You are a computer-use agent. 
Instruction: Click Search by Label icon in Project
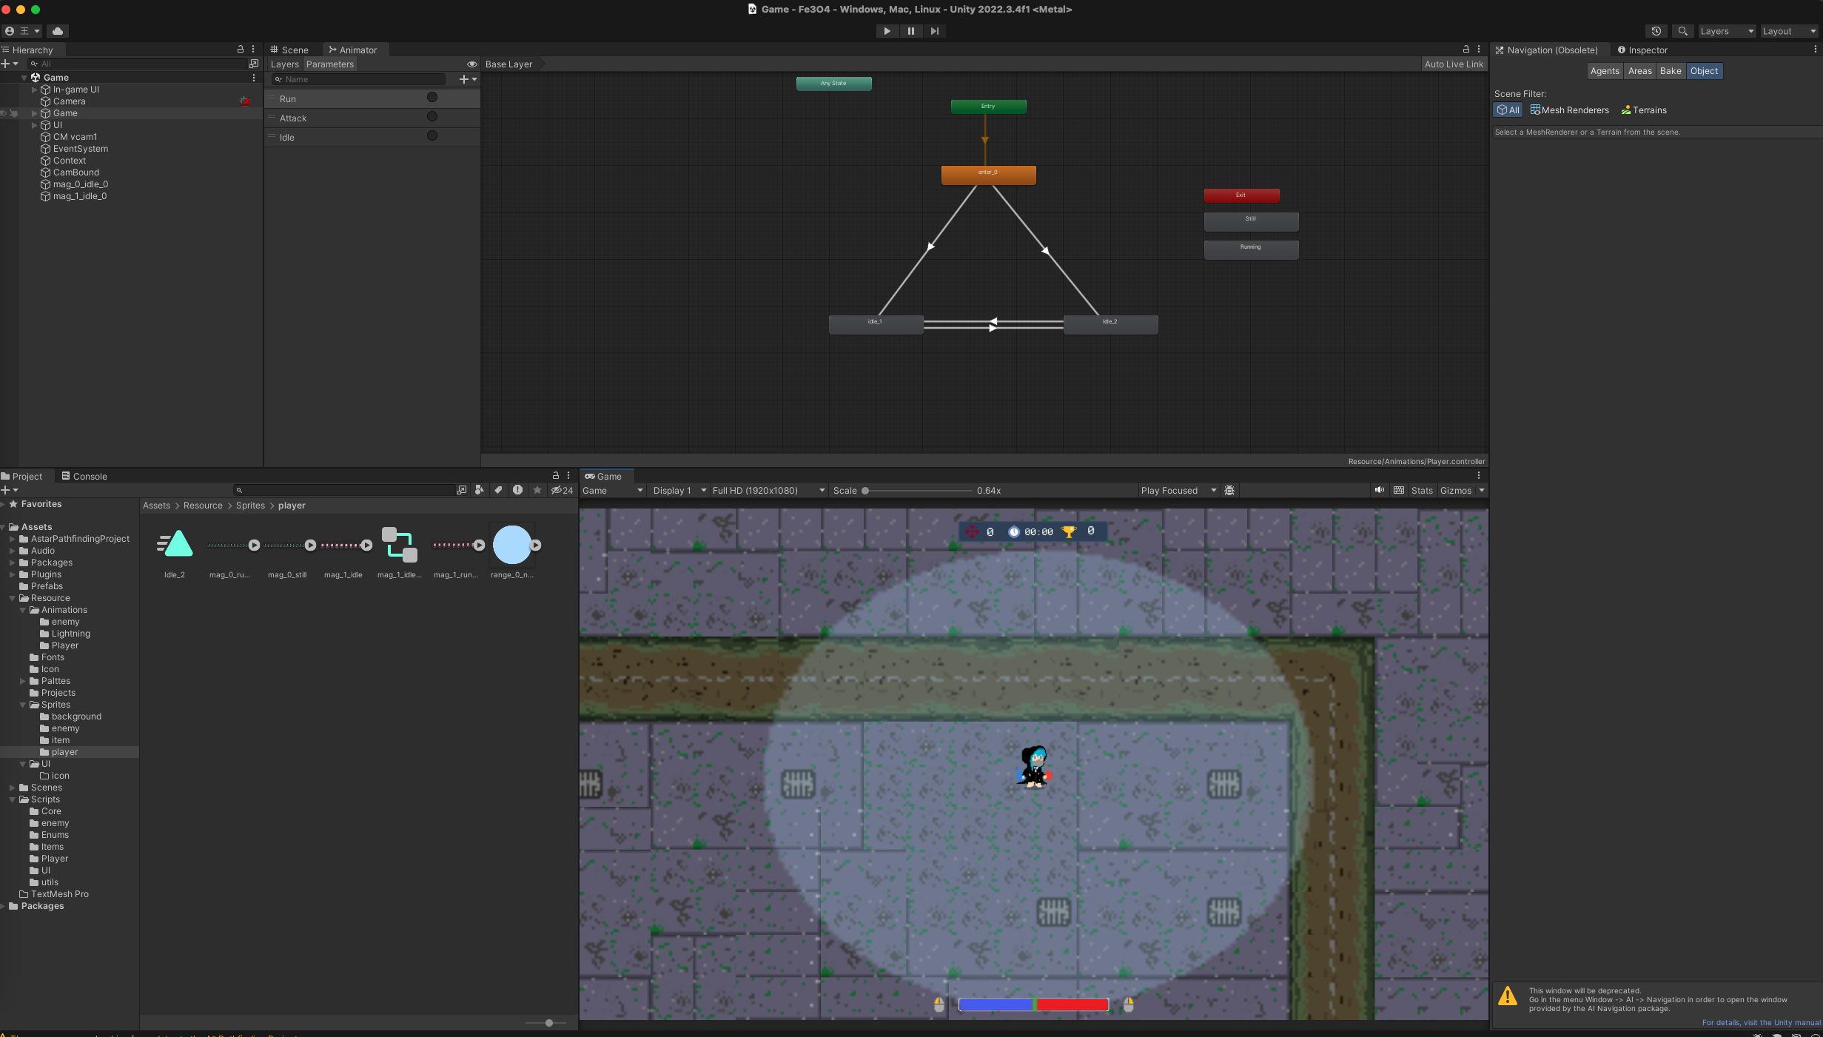pos(498,490)
